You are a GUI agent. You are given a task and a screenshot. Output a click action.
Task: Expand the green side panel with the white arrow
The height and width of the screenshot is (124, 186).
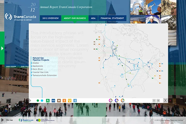click(2, 48)
